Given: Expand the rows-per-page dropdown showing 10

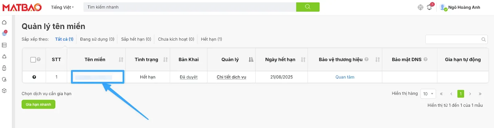Looking at the screenshot, I should pos(428,94).
